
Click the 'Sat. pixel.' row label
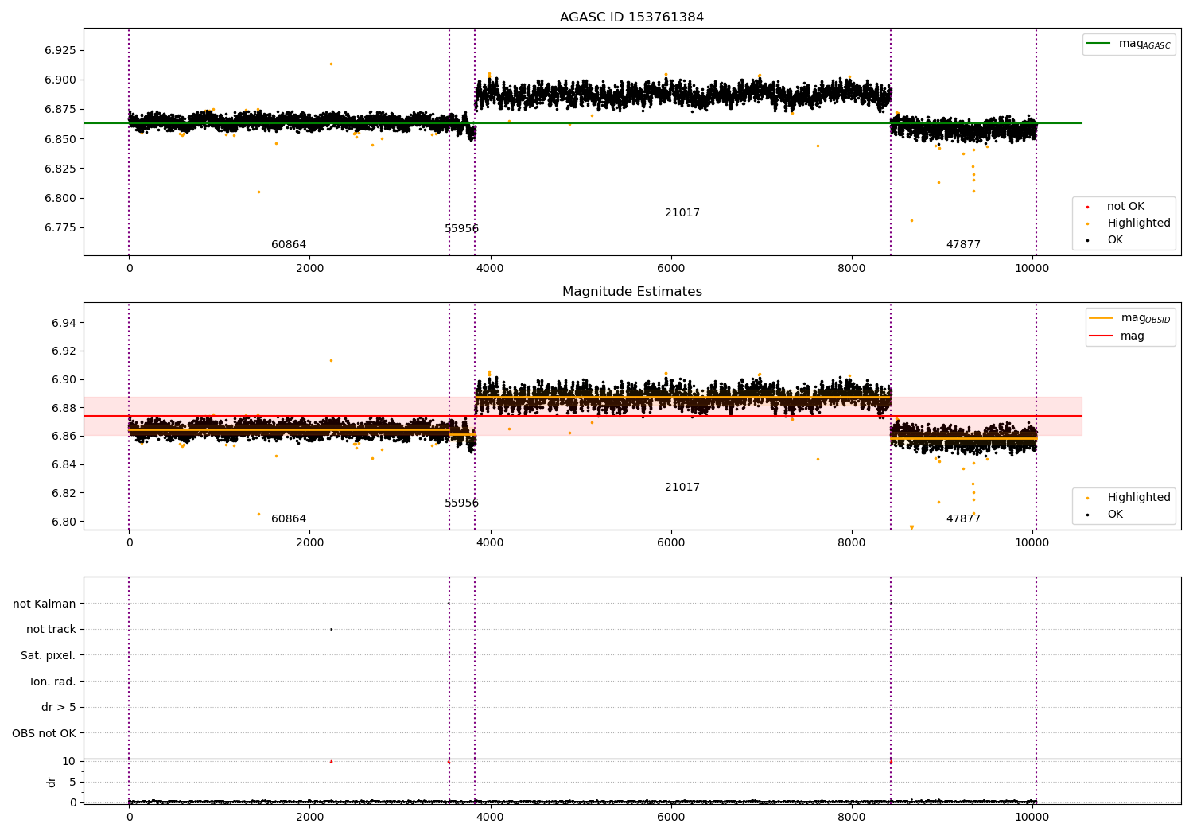[49, 656]
